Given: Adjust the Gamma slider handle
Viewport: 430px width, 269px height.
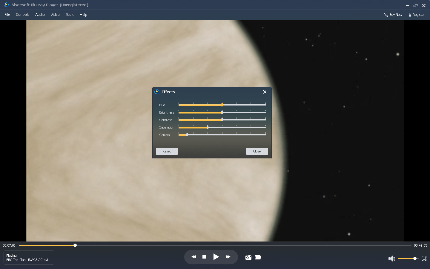Looking at the screenshot, I should (x=187, y=134).
